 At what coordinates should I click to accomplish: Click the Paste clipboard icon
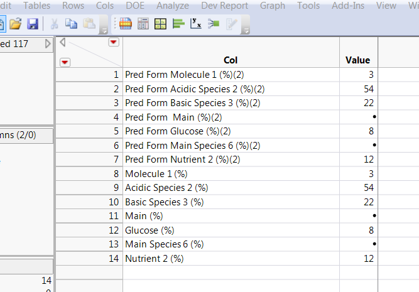(x=89, y=24)
